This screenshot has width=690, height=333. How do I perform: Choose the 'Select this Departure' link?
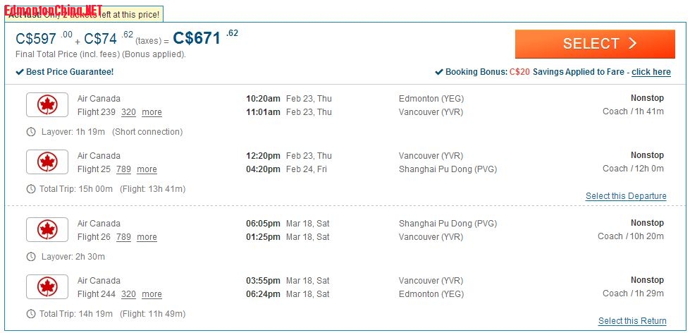click(626, 196)
